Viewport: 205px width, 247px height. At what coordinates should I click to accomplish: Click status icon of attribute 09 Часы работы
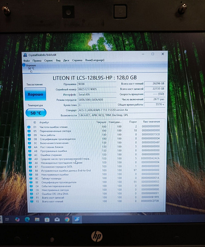29,135
